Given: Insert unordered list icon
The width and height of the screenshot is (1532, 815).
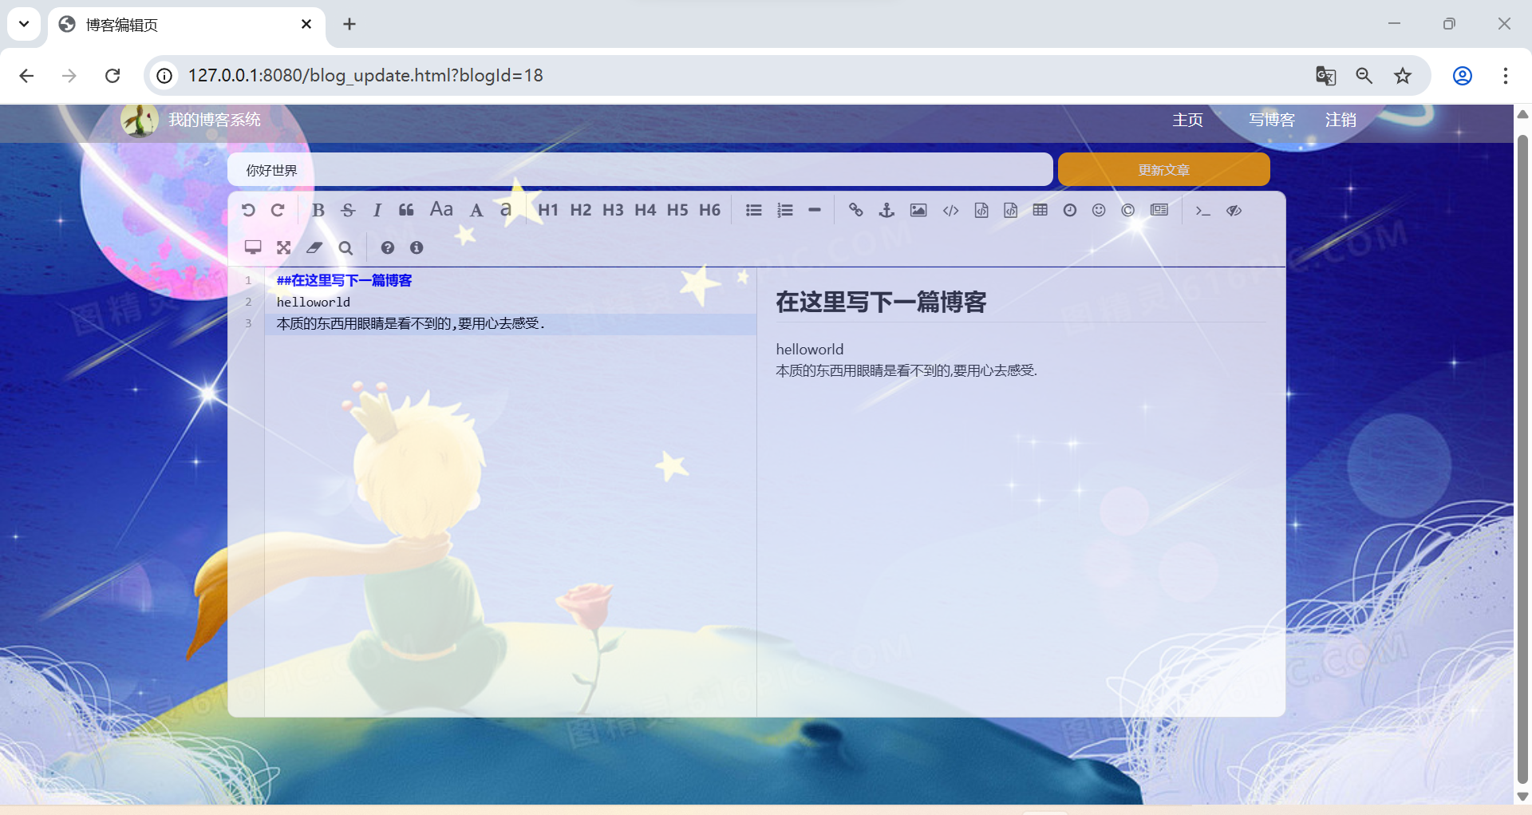Looking at the screenshot, I should (x=753, y=210).
